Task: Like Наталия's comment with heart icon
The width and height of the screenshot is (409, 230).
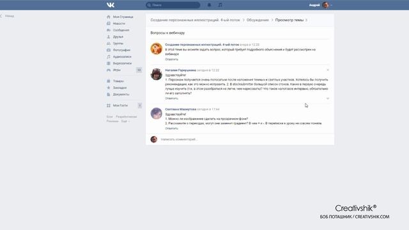Action: (328, 98)
